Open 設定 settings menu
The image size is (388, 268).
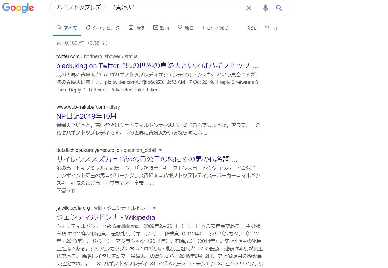pos(252,28)
